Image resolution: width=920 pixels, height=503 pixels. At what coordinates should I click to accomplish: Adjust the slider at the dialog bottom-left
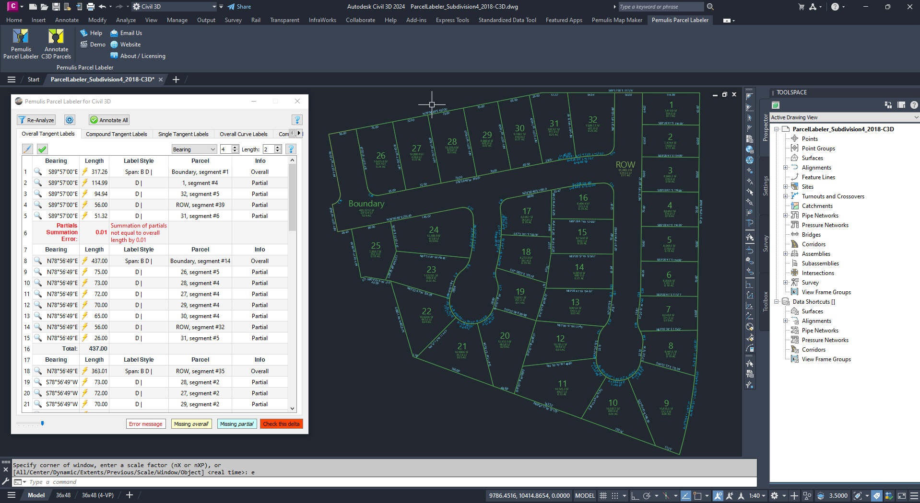click(42, 423)
